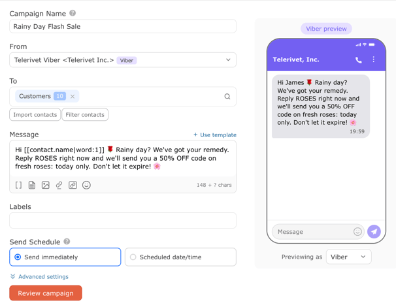The height and width of the screenshot is (307, 396).
Task: Click the Import contacts button
Action: [x=35, y=114]
